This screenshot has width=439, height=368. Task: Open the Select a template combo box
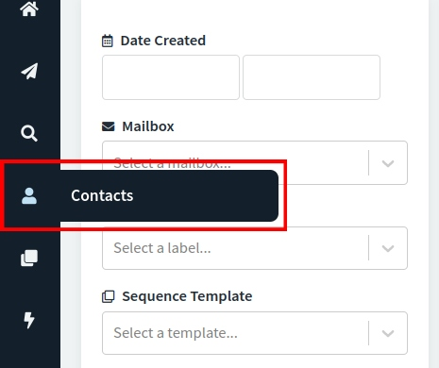(255, 333)
